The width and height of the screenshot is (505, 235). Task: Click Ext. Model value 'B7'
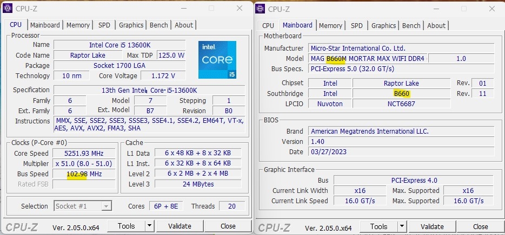tap(150, 110)
